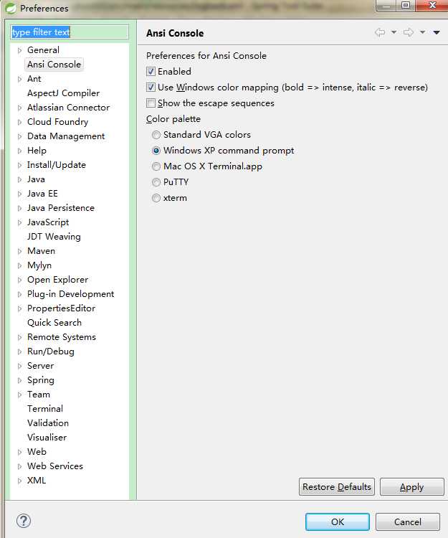Click the Restore Defaults button
Image resolution: width=448 pixels, height=538 pixels.
tap(337, 487)
